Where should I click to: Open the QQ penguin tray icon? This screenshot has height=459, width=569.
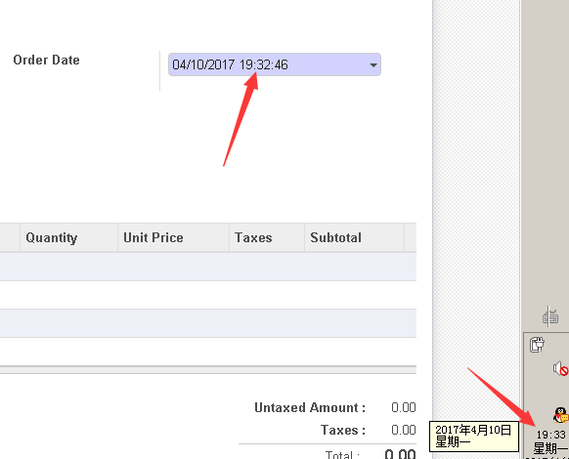560,415
